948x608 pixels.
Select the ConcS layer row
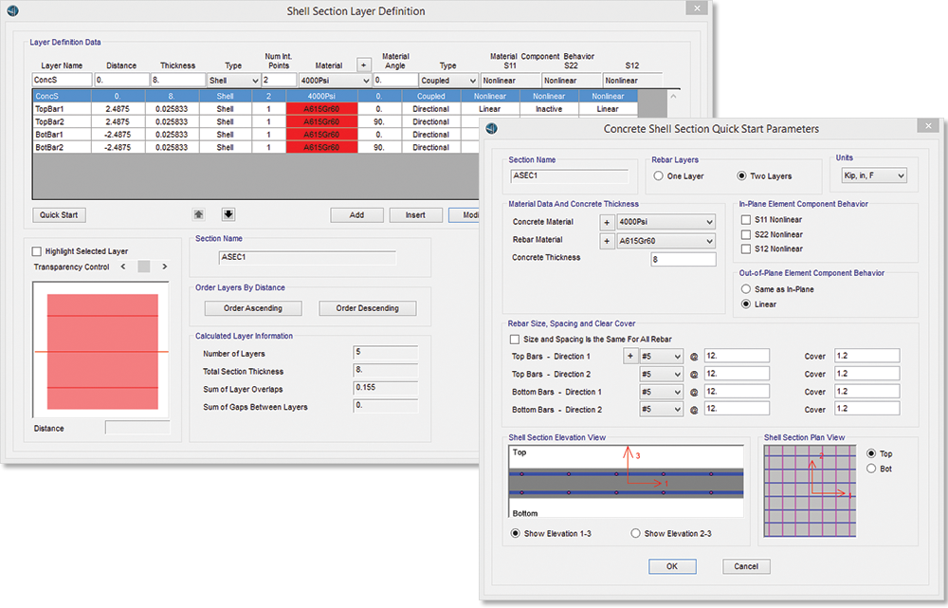pyautogui.click(x=335, y=96)
